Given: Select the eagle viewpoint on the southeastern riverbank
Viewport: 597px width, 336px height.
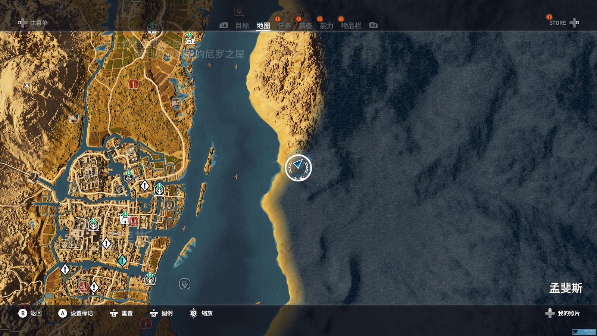Looking at the screenshot, I should point(150,279).
